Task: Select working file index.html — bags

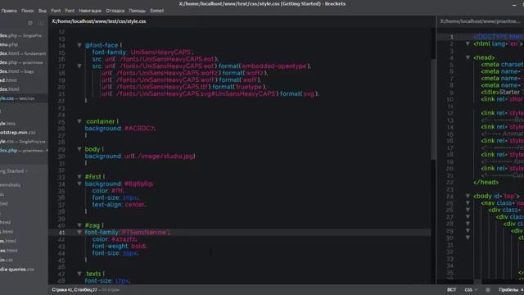Action: point(17,71)
